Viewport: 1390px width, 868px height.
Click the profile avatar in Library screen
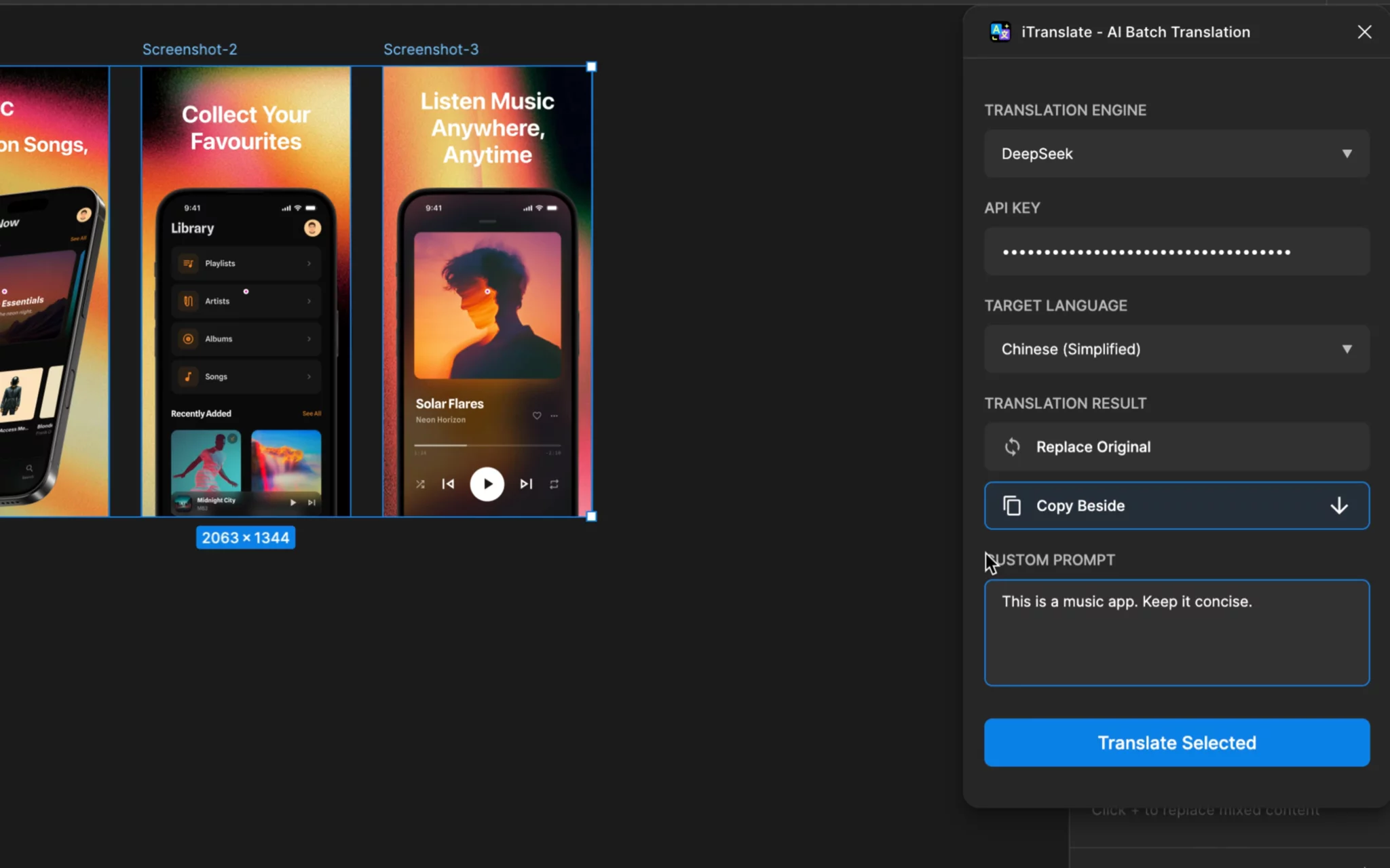click(312, 228)
